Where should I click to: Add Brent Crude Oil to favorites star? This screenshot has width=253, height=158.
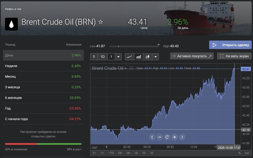100,22
